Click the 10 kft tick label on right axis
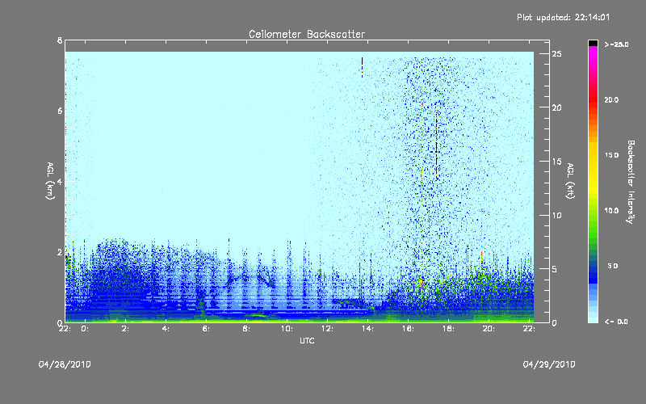Screen dimensions: 646x404 (x=556, y=215)
